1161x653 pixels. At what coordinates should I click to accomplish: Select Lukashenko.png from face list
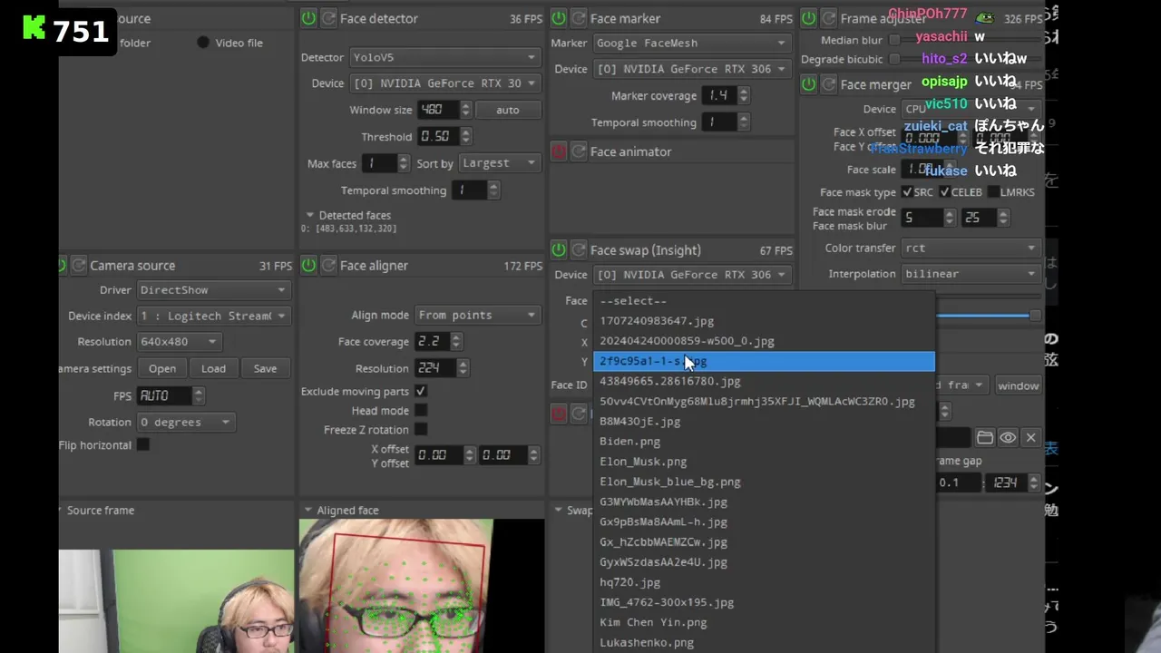tap(764, 642)
